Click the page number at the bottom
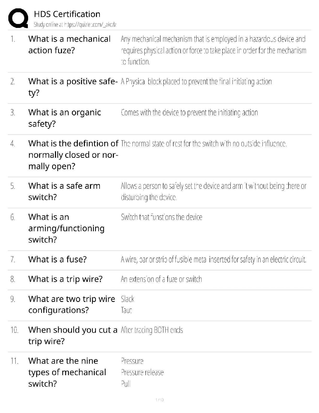Image resolution: width=319 pixels, height=413 pixels. pyautogui.click(x=159, y=400)
